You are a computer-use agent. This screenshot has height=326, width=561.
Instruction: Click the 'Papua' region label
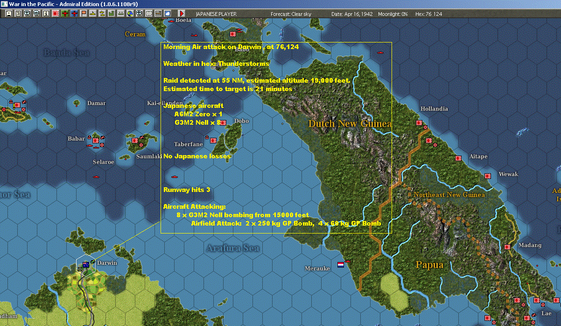429,265
